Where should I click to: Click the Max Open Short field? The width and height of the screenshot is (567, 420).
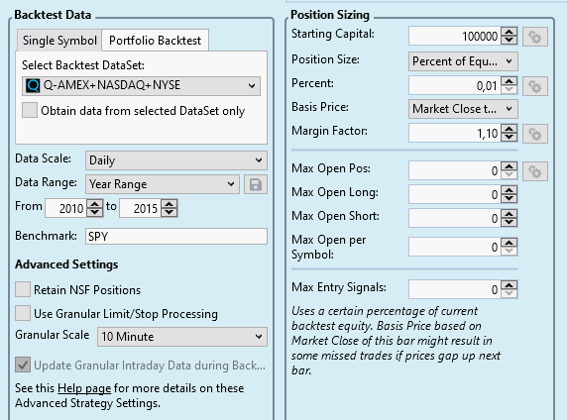(x=455, y=218)
